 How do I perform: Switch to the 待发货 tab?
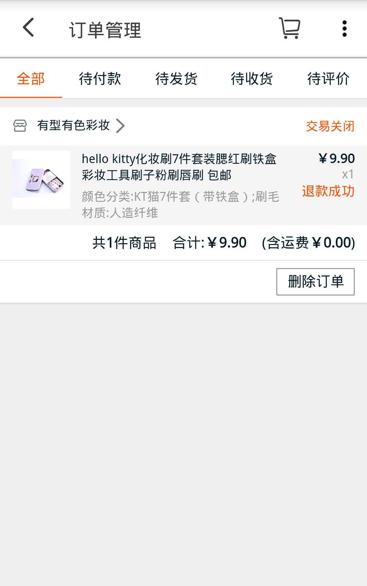pos(176,79)
